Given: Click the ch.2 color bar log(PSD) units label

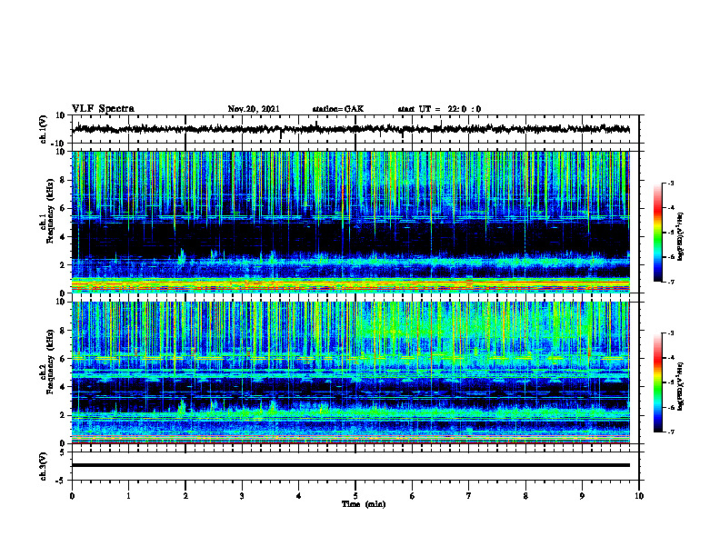Looking at the screenshot, I should point(681,386).
